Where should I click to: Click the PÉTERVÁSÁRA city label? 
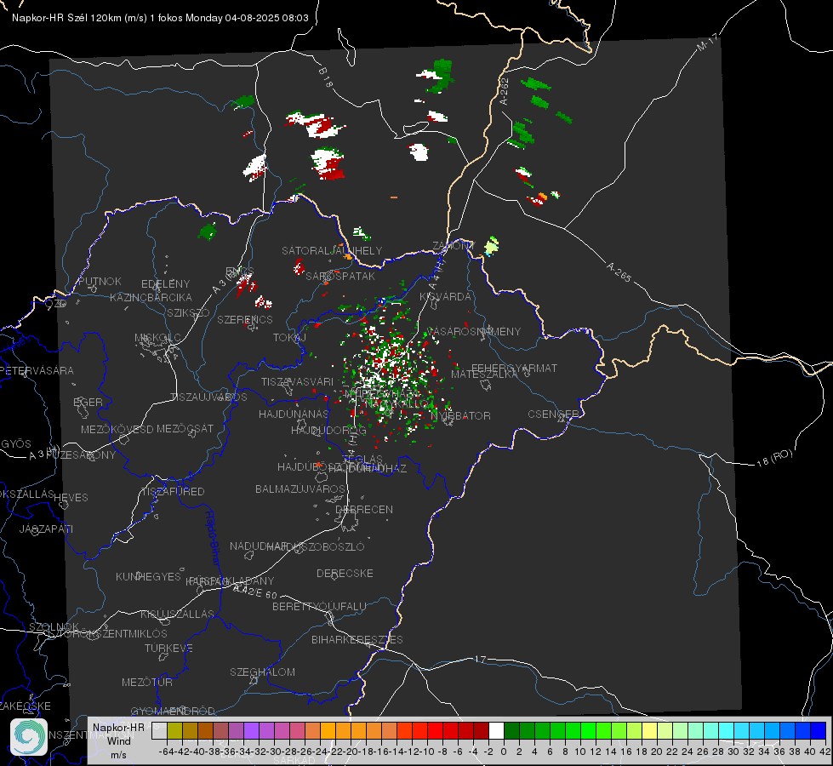[37, 370]
